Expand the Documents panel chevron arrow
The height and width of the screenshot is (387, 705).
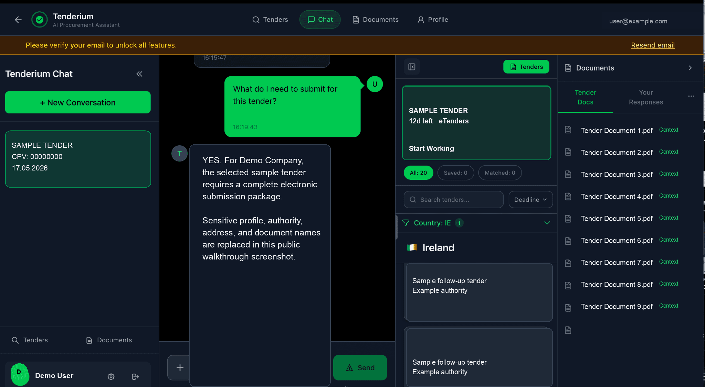(690, 68)
